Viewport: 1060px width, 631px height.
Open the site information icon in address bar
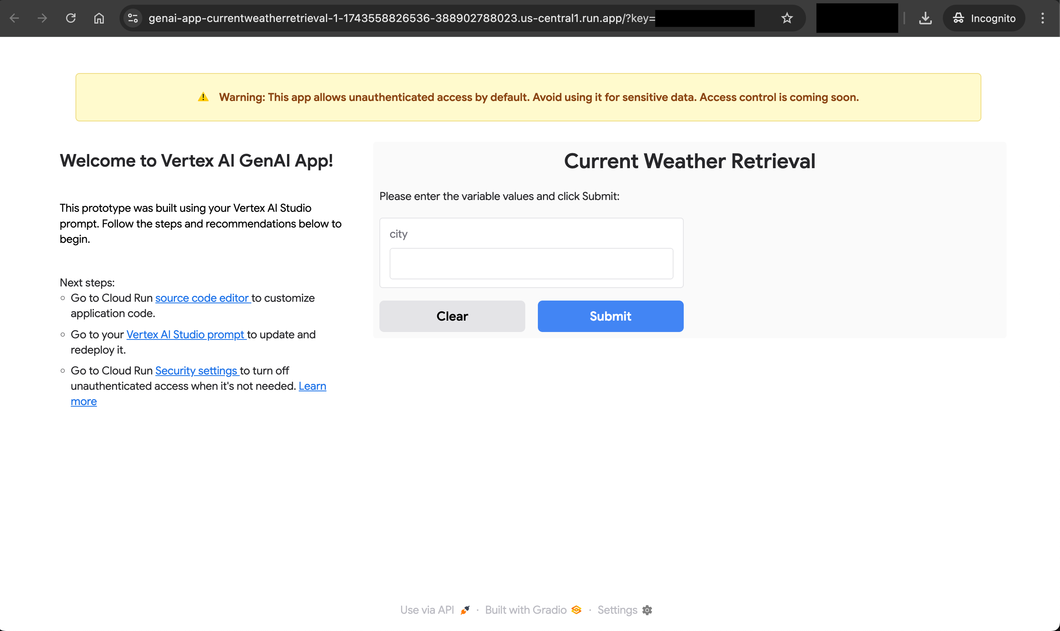(x=133, y=18)
